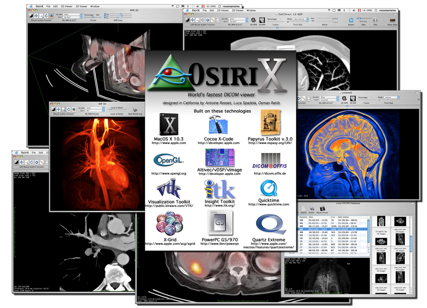Adjust Level of Detail slider in MIP 3D
The width and height of the screenshot is (427, 308).
[x=117, y=109]
